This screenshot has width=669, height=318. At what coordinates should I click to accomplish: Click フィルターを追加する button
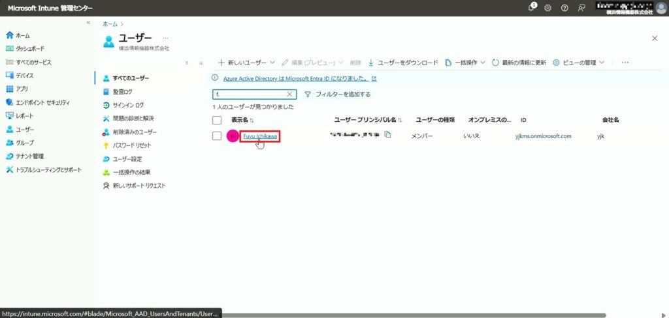pos(337,94)
